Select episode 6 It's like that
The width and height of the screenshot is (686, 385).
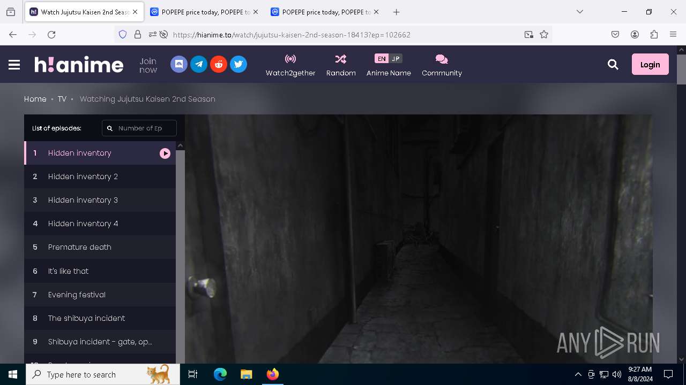pos(100,271)
